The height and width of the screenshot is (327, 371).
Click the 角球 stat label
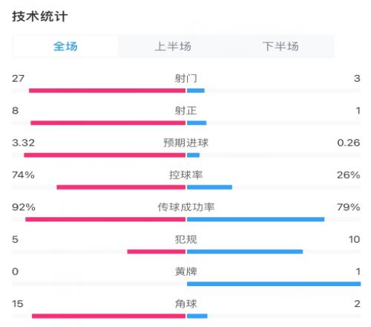185,304
